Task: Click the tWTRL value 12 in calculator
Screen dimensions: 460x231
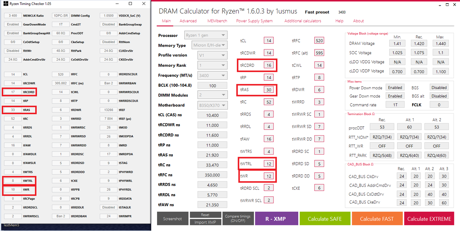Action: [x=268, y=164]
